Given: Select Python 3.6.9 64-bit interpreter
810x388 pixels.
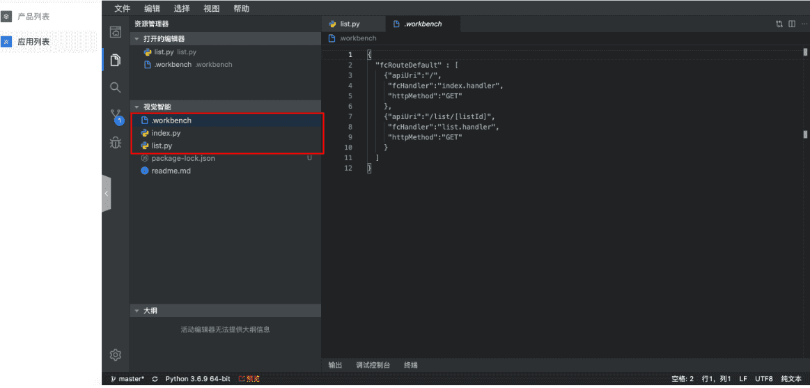Looking at the screenshot, I should coord(197,379).
